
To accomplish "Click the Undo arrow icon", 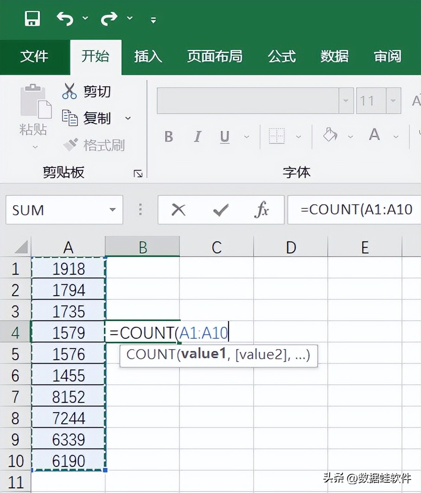I will (66, 19).
